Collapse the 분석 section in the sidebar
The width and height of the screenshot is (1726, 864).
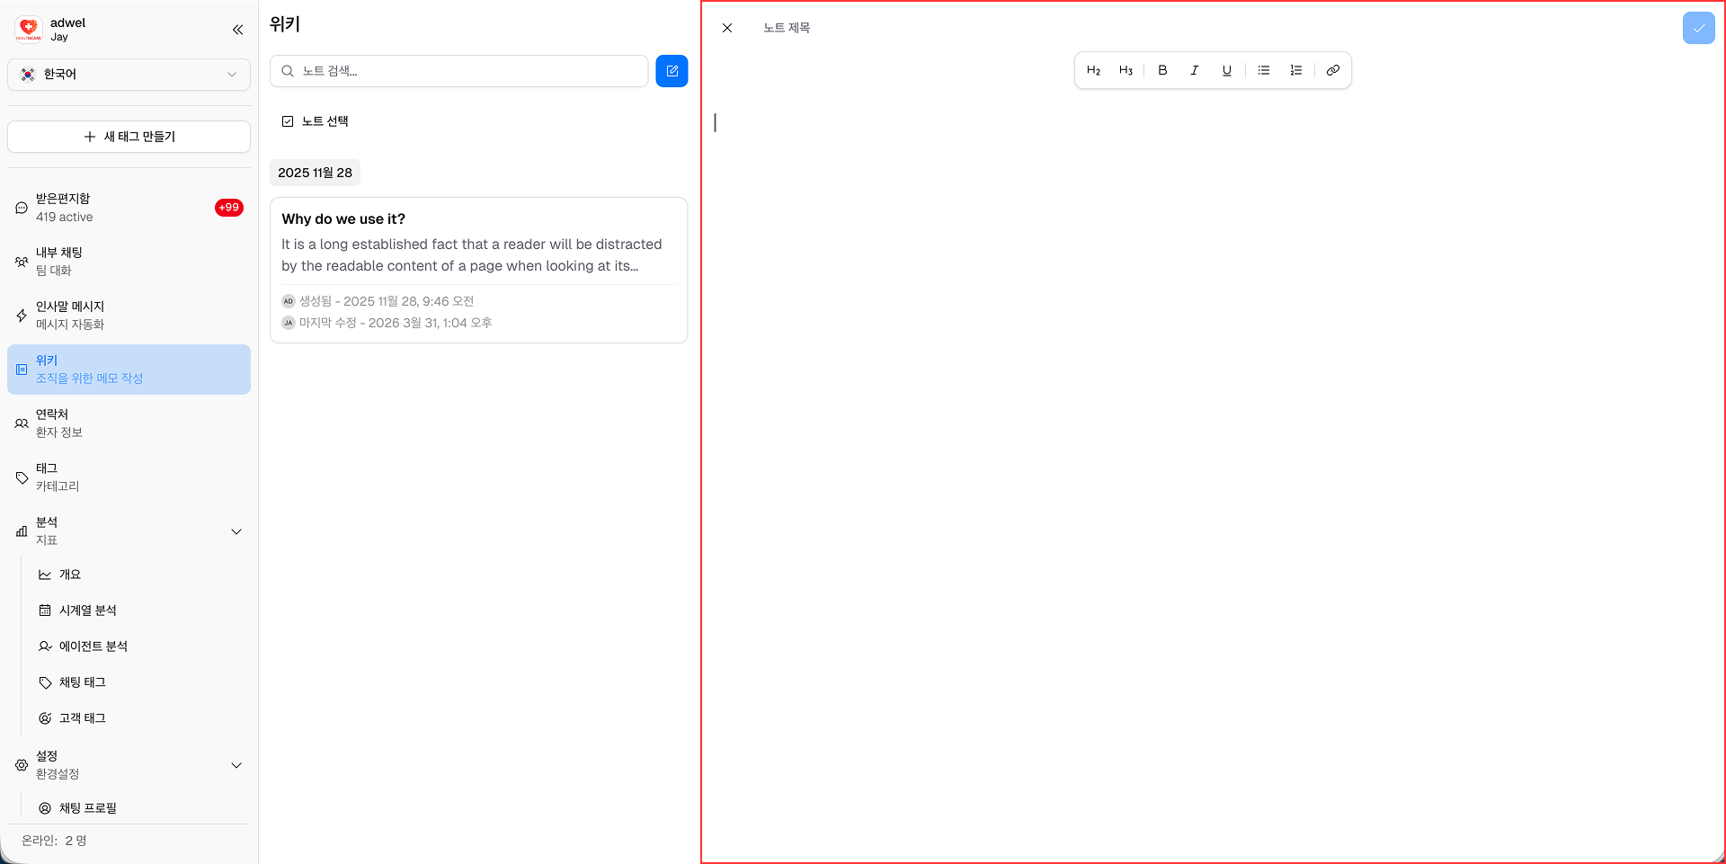(x=236, y=531)
